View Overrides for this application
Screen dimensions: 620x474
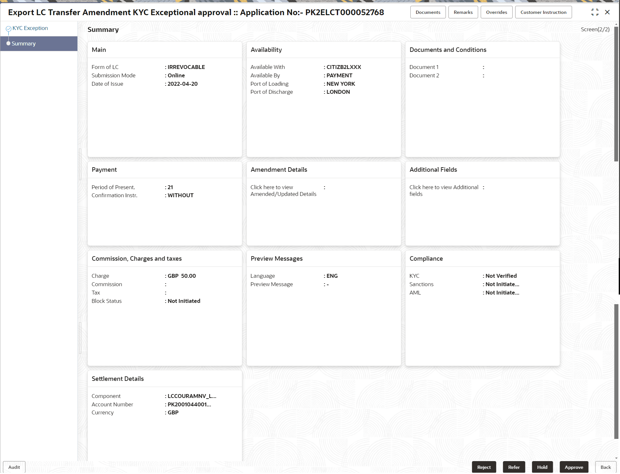click(496, 12)
